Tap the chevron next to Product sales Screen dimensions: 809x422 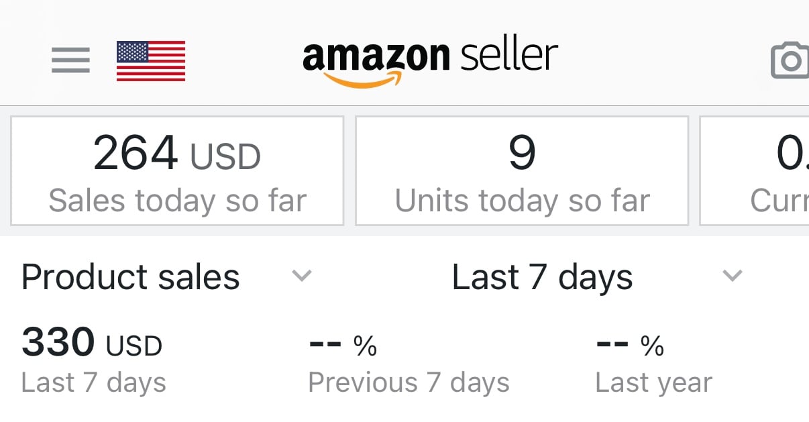302,276
